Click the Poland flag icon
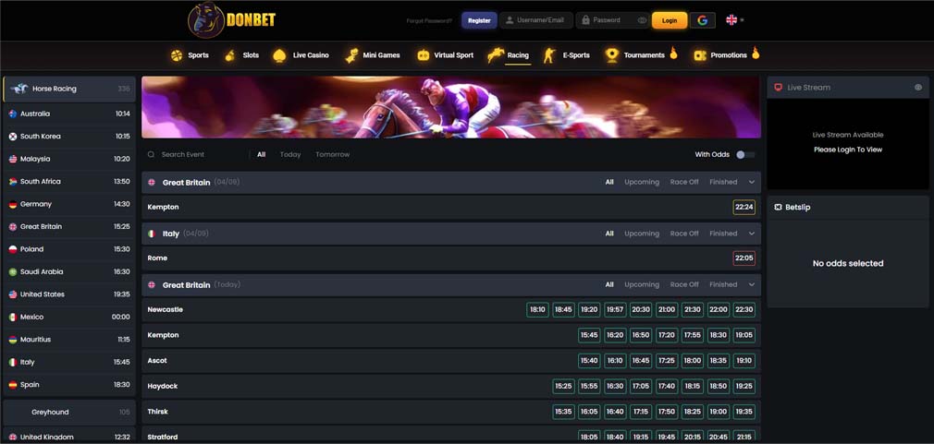934x444 pixels. click(13, 249)
